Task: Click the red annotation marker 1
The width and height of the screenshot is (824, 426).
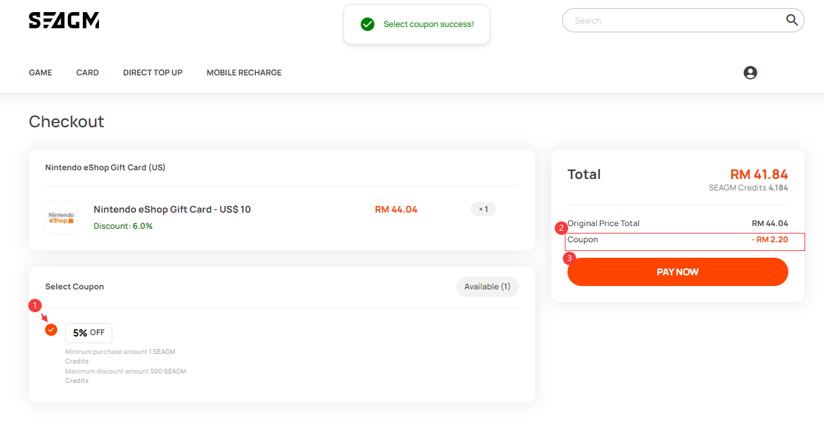Action: [35, 306]
